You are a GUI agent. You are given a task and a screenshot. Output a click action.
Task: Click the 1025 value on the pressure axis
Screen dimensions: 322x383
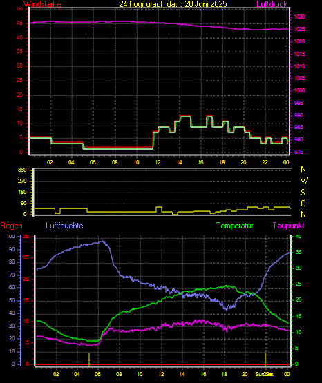(x=299, y=29)
